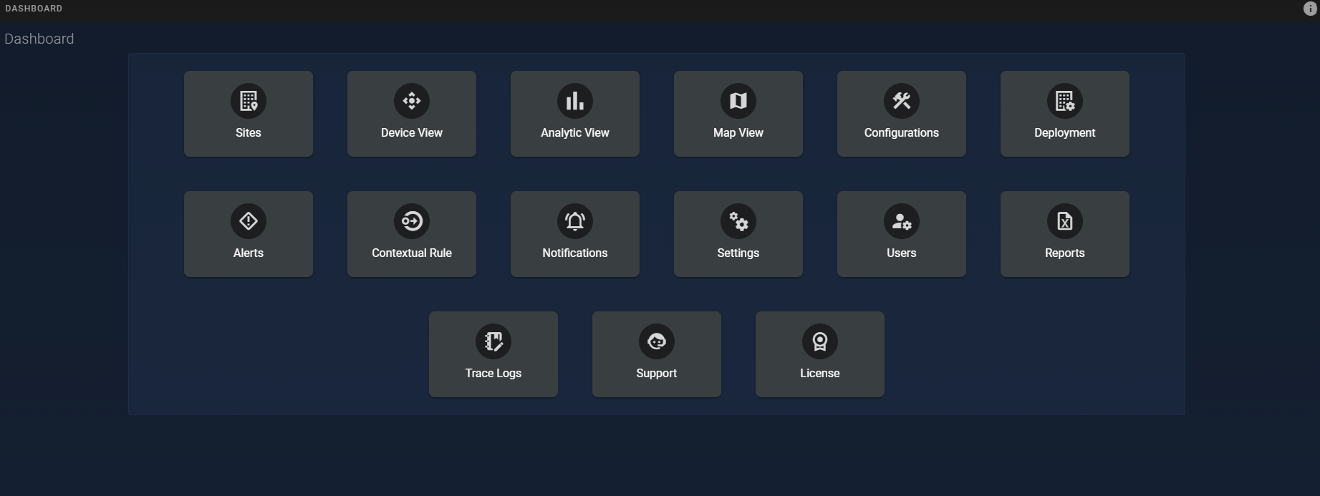Open the Users person-gear icon
This screenshot has height=496, width=1320.
(x=902, y=221)
